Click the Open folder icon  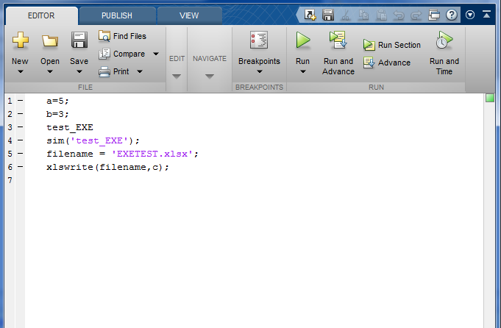tap(50, 41)
